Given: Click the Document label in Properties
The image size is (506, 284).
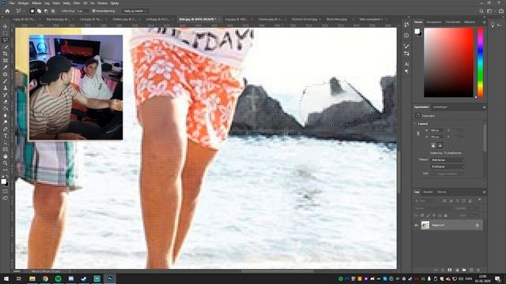Looking at the screenshot, I should point(429,116).
